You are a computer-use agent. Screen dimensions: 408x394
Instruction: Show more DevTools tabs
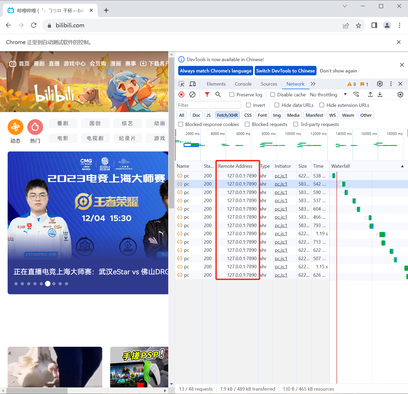(313, 84)
